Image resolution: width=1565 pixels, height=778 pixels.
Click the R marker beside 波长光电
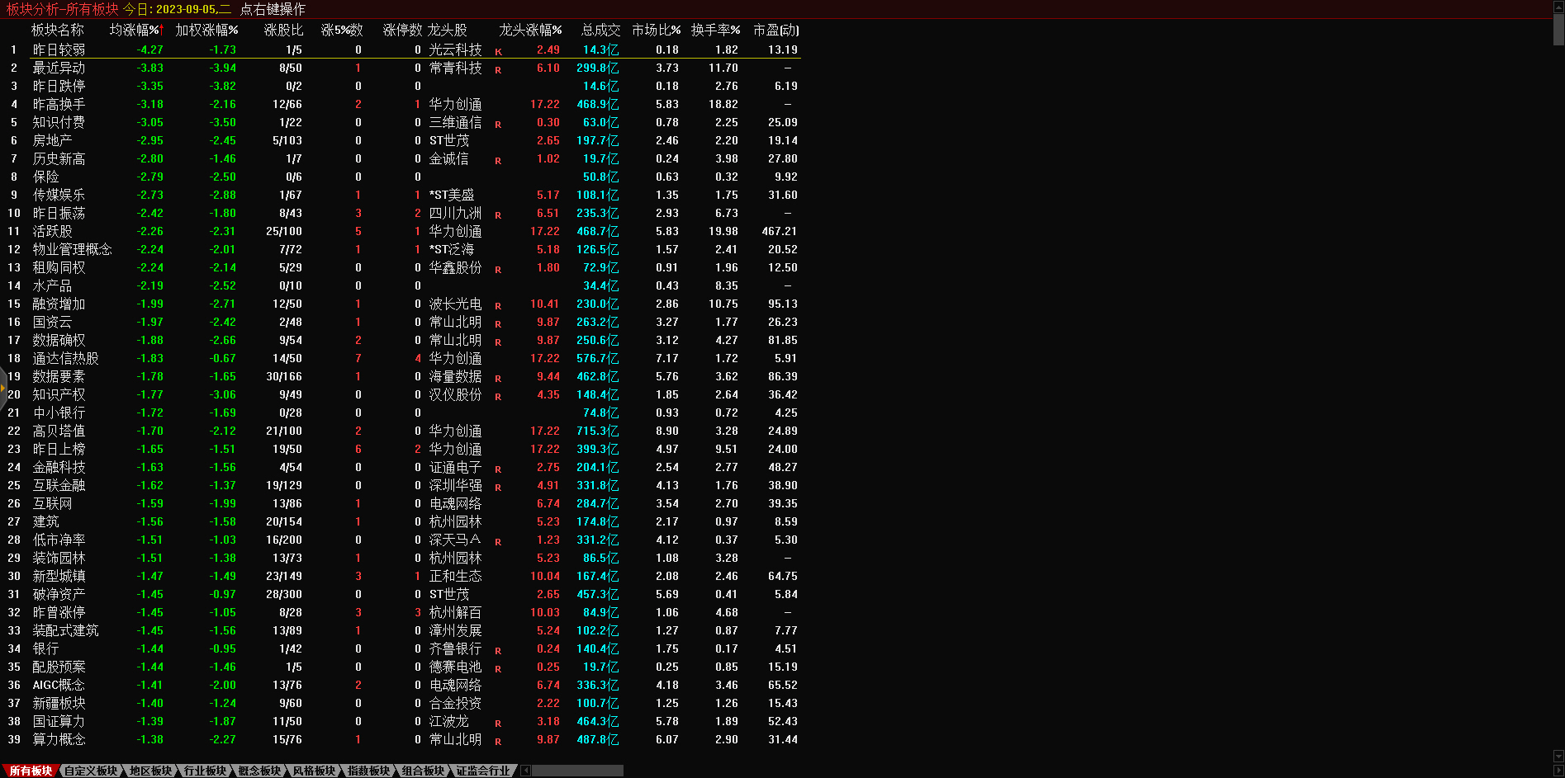498,306
